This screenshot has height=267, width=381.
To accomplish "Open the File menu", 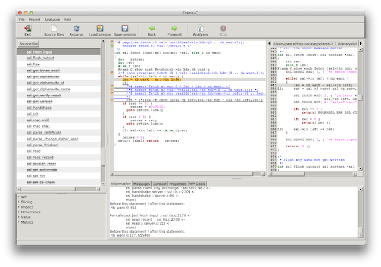I will [x=22, y=20].
